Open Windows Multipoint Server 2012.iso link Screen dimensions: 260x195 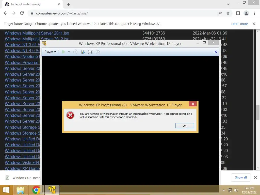37,39
